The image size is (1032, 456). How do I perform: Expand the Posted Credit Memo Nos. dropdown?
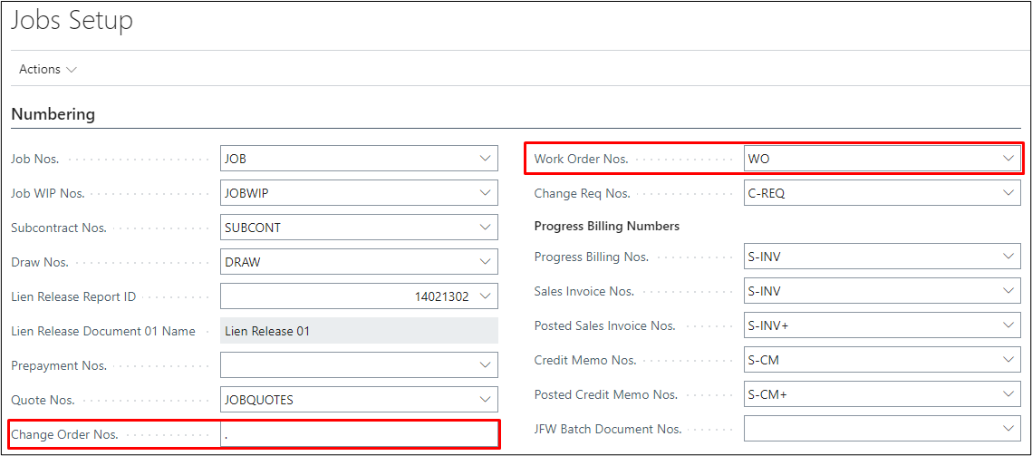coord(1008,394)
